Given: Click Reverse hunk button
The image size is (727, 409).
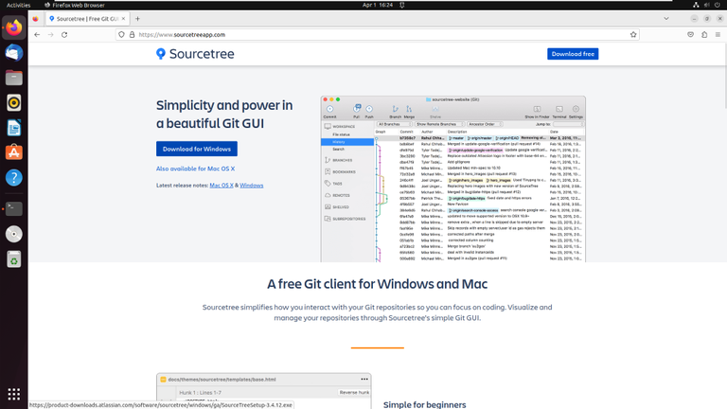Looking at the screenshot, I should pyautogui.click(x=354, y=392).
